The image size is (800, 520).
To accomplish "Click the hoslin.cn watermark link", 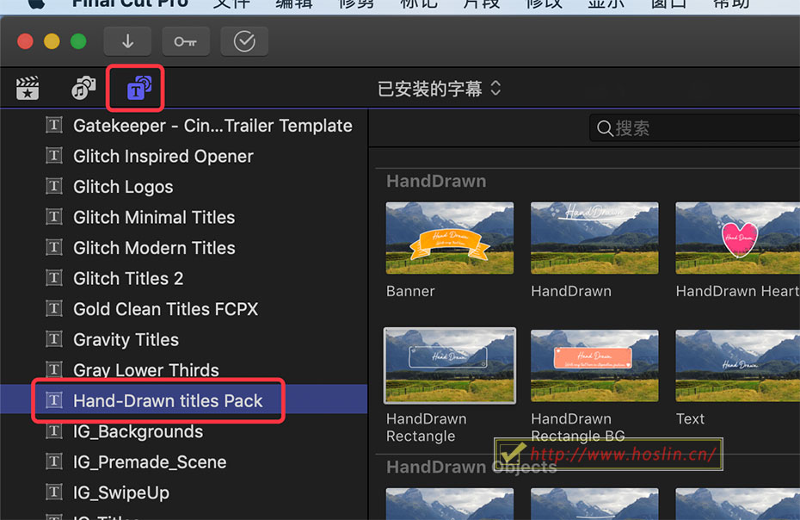I will (623, 454).
